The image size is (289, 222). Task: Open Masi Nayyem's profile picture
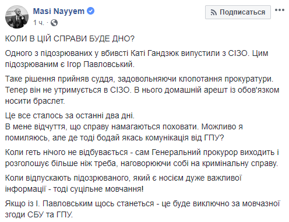point(17,17)
